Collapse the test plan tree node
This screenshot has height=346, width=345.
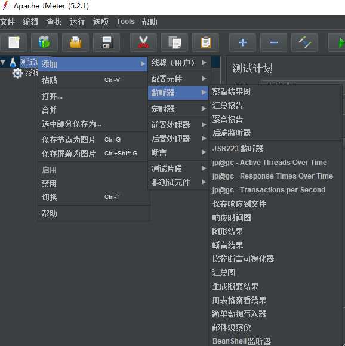click(x=3, y=62)
